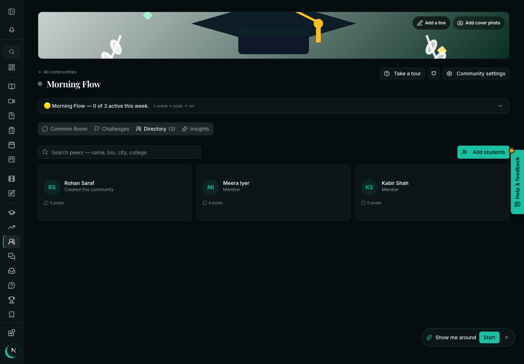Open the calendar icon in sidebar
This screenshot has width=524, height=364.
(x=12, y=145)
